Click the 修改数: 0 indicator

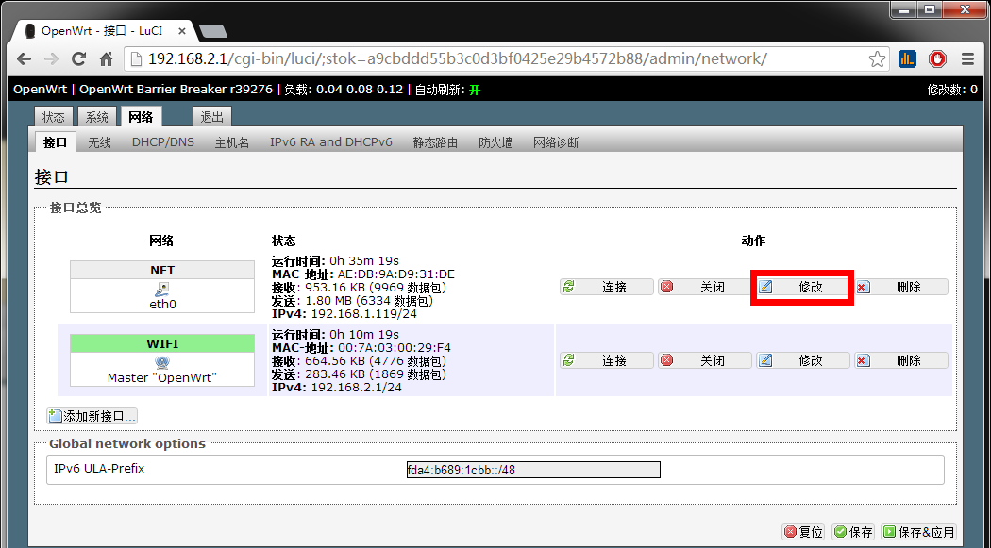click(952, 89)
